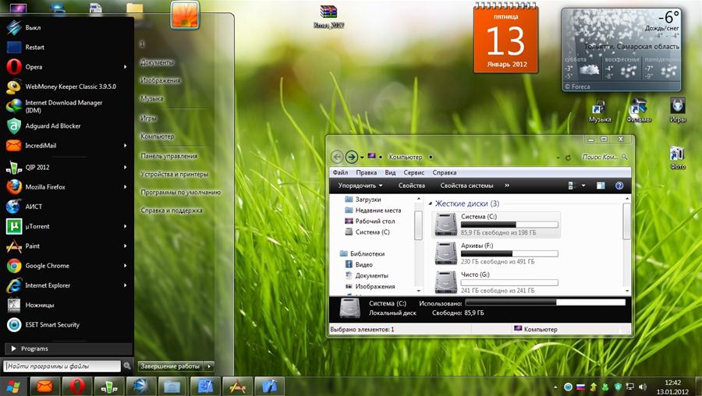Viewport: 702px width, 396px height.
Task: Start Google Chrome from the Start menu
Action: (x=47, y=266)
